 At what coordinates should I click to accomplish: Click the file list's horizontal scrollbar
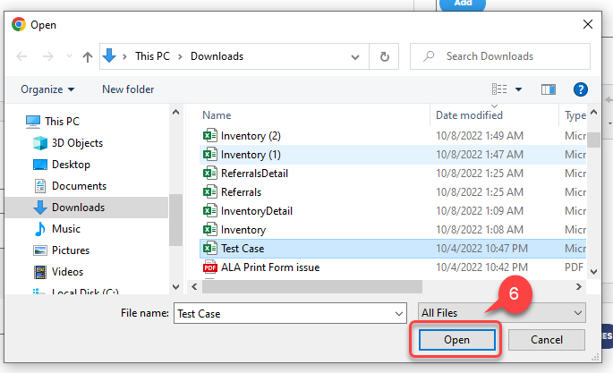click(x=312, y=287)
